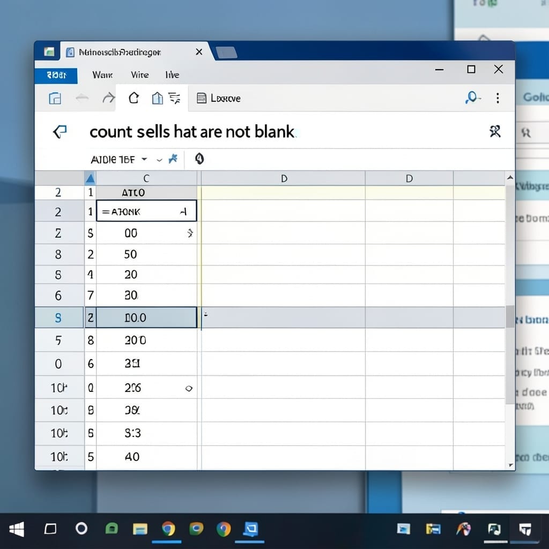Open the three-dot more options menu
This screenshot has width=549, height=549.
(498, 98)
